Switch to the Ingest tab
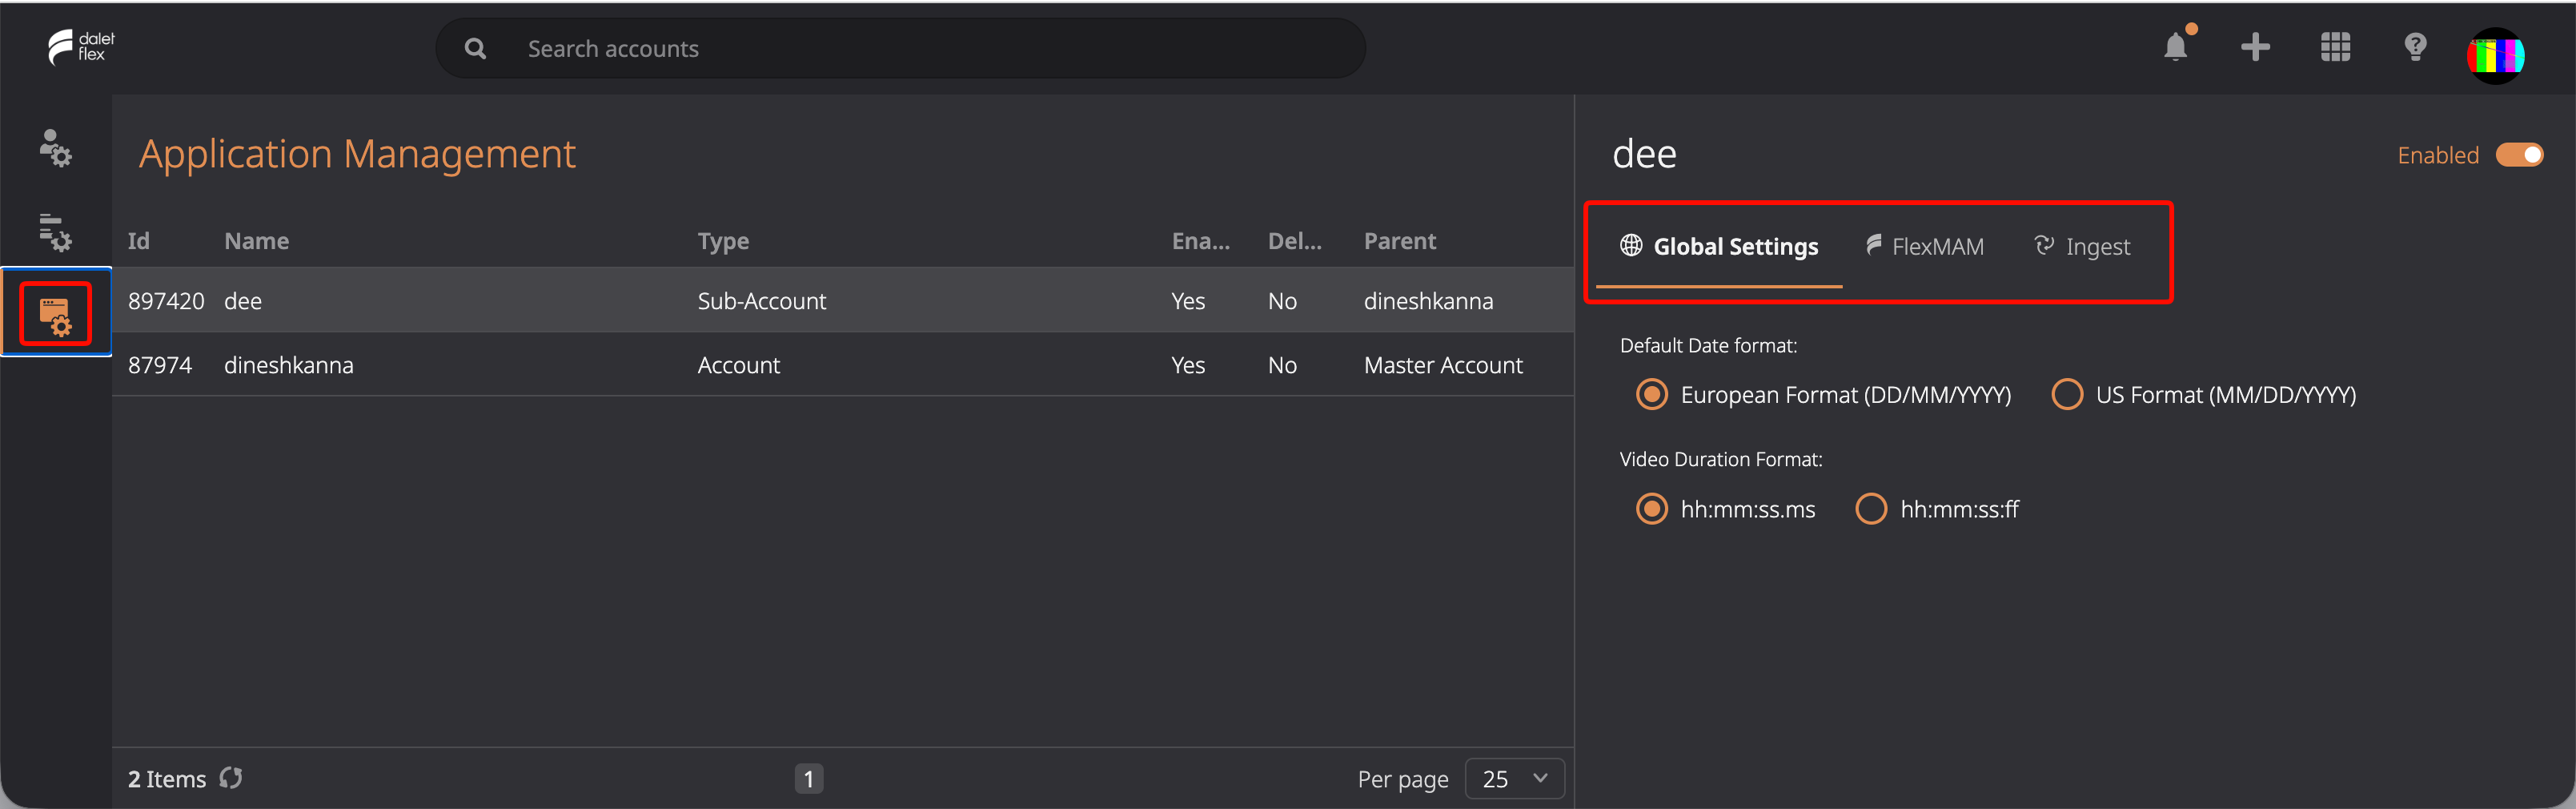The height and width of the screenshot is (809, 2576). (x=2082, y=247)
